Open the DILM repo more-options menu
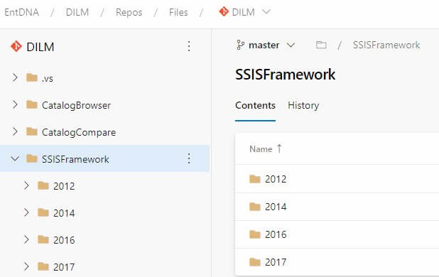 (x=189, y=46)
